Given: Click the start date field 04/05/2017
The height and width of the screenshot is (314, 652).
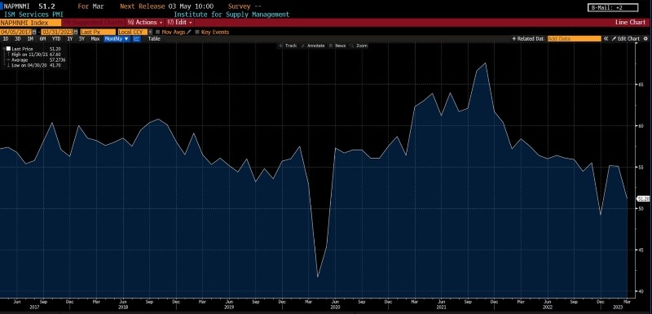Looking at the screenshot, I should point(16,32).
